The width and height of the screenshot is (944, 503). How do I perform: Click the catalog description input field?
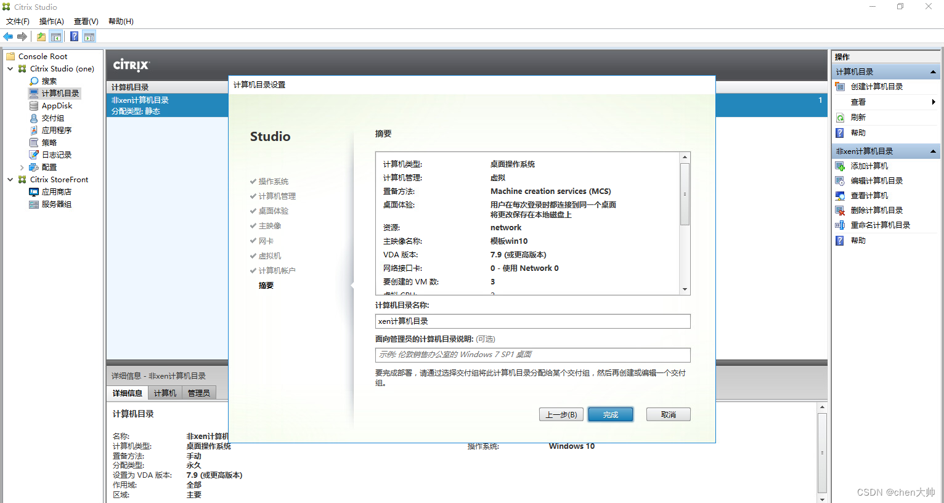click(533, 355)
